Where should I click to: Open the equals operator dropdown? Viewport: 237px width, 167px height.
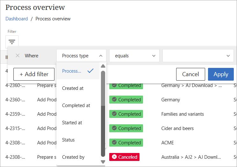(x=134, y=56)
